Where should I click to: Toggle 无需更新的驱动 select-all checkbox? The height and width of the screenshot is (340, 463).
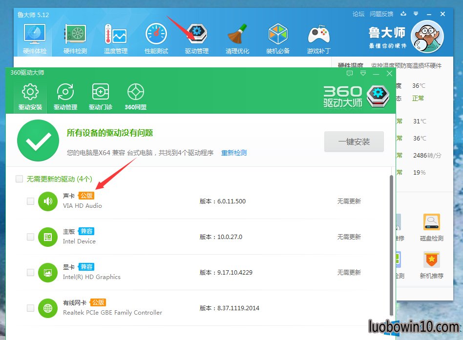tap(19, 179)
